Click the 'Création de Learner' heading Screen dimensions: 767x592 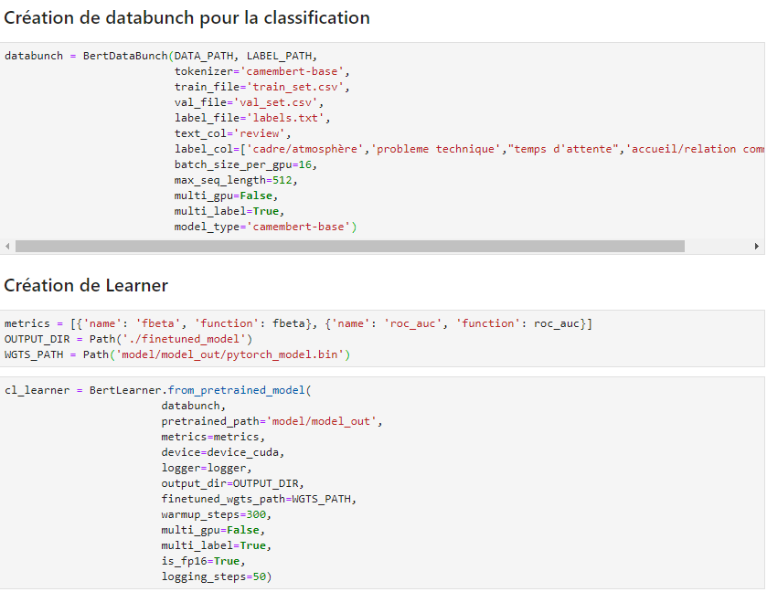[86, 285]
